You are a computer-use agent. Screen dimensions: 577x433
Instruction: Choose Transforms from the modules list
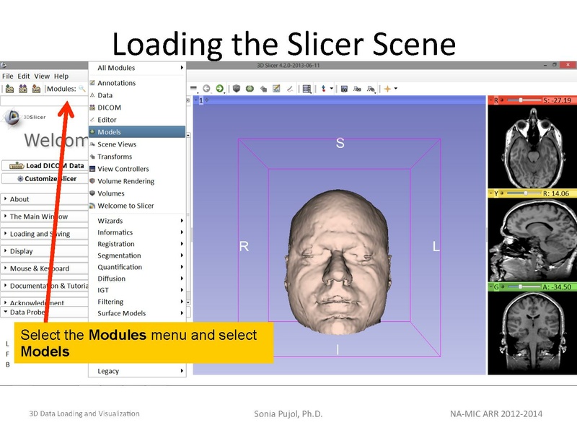(x=137, y=157)
